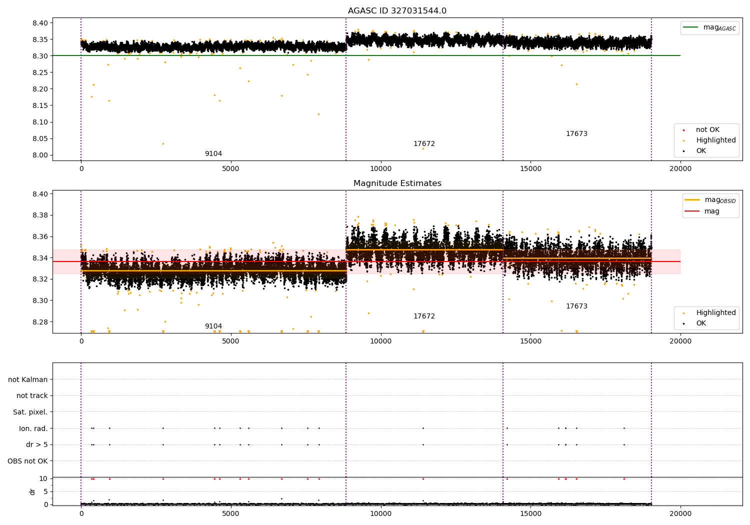Click y-axis tick 8.28 on Magnitude Estimates plot
The width and height of the screenshot is (750, 525).
pos(40,322)
